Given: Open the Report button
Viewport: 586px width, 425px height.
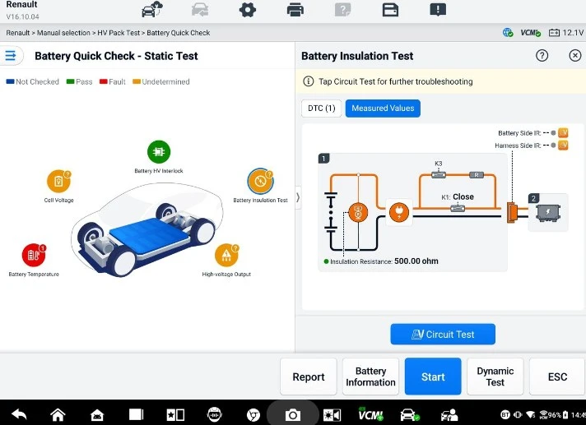Looking at the screenshot, I should point(309,376).
